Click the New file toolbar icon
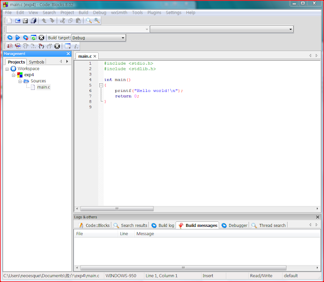324x282 pixels. [9, 21]
